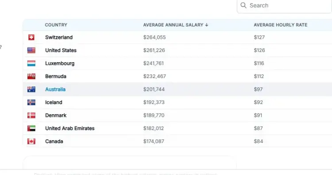Click the United States flag icon
This screenshot has height=175, width=332.
tap(31, 50)
